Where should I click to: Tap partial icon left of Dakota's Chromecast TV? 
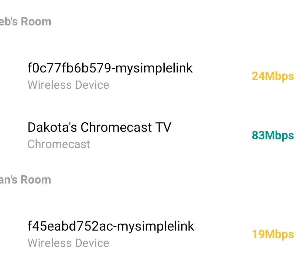1,132
